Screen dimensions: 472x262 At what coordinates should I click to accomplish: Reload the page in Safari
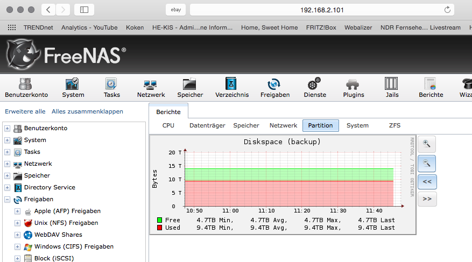pos(447,10)
